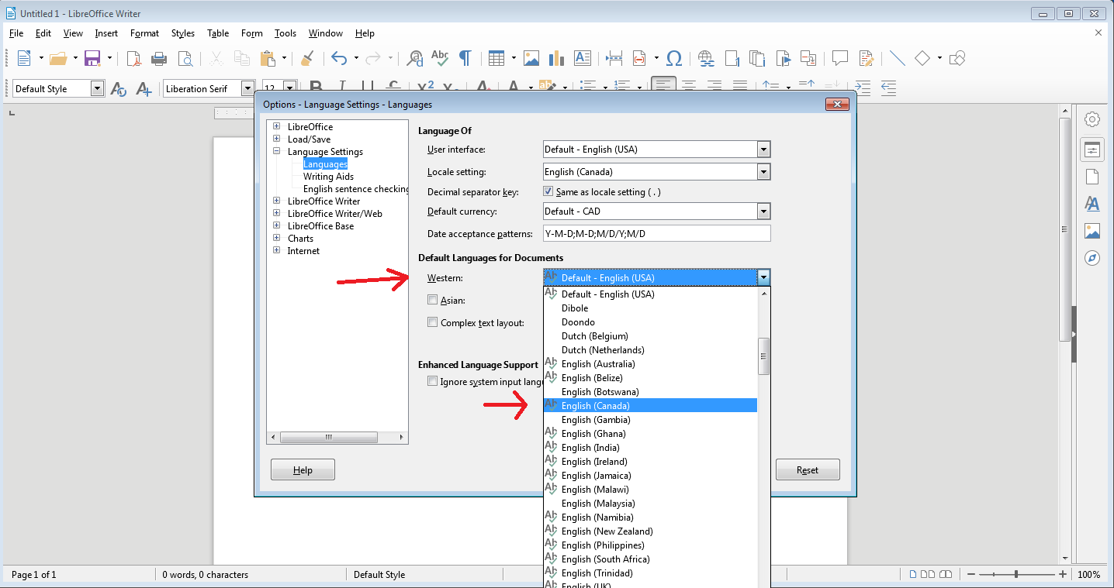This screenshot has height=588, width=1114.
Task: Open the Default currency dropdown
Action: coord(763,211)
